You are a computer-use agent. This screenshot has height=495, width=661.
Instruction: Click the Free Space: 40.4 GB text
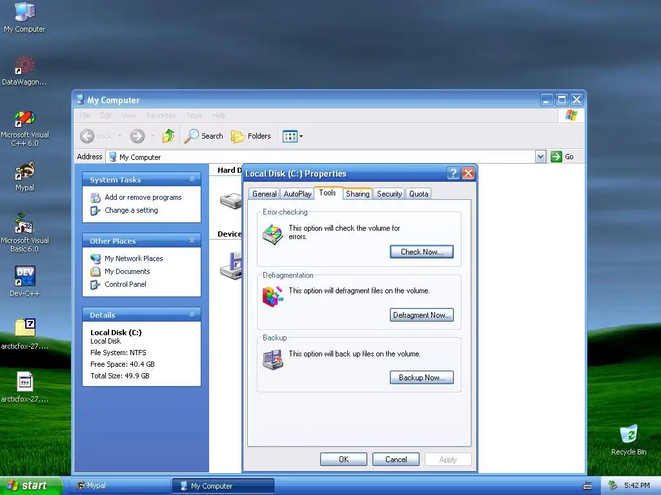tap(122, 364)
